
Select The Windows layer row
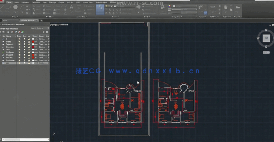[26, 60]
